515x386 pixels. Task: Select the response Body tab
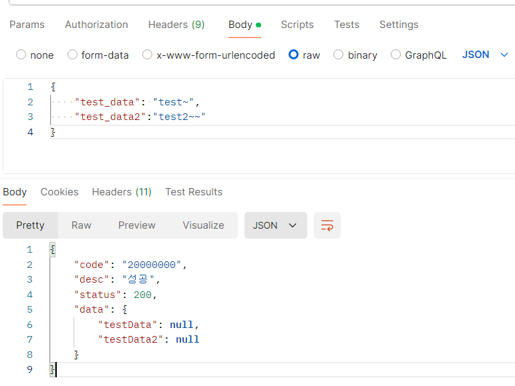coord(15,192)
